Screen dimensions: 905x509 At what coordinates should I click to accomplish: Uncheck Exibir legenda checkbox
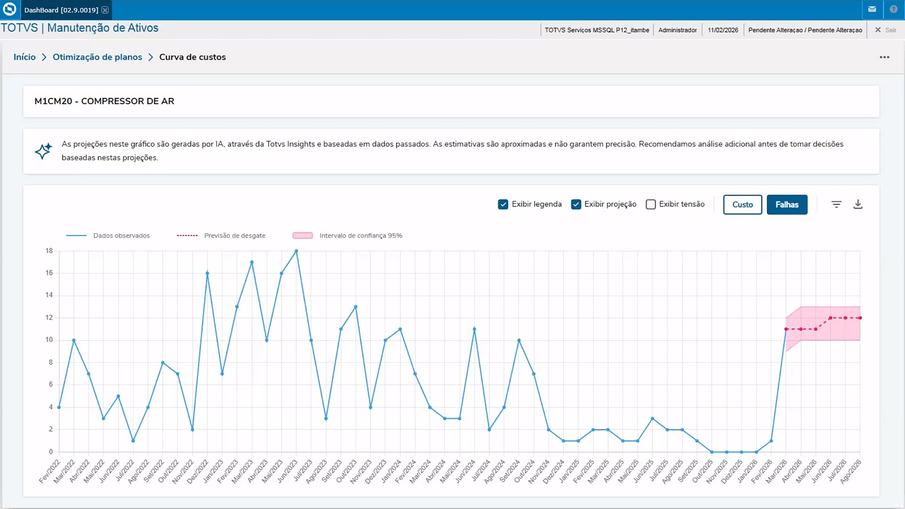503,204
